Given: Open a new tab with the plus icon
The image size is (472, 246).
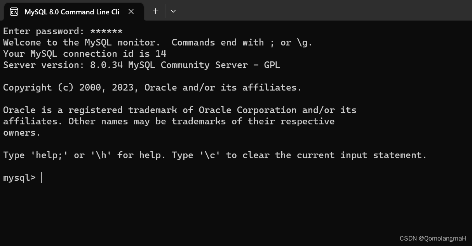Looking at the screenshot, I should pyautogui.click(x=155, y=11).
